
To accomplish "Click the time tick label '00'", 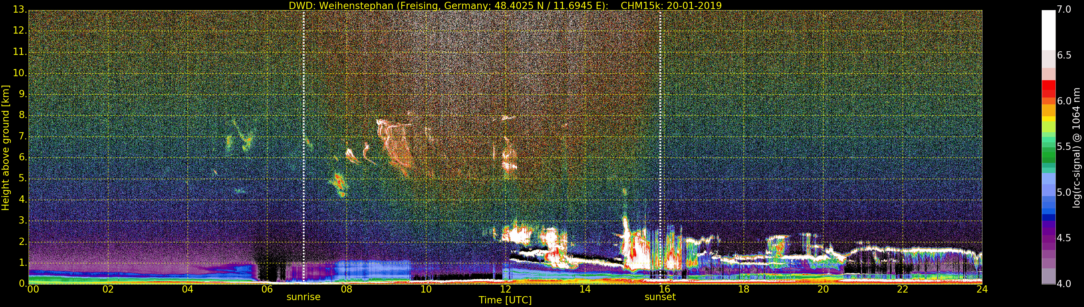I will [x=33, y=289].
